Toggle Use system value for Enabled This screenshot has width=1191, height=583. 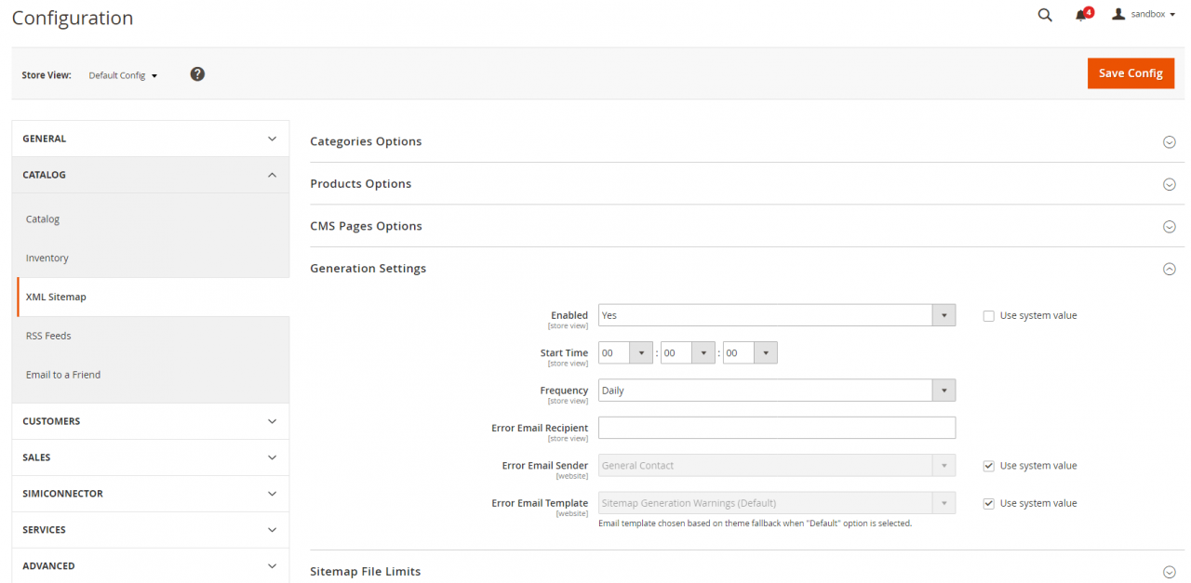(x=989, y=316)
